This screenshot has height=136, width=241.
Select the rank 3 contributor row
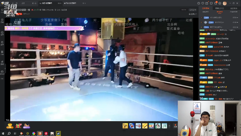click(x=220, y=27)
